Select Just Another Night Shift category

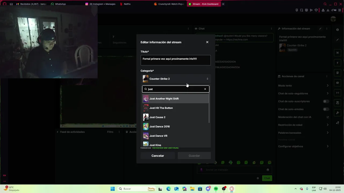coord(175,99)
